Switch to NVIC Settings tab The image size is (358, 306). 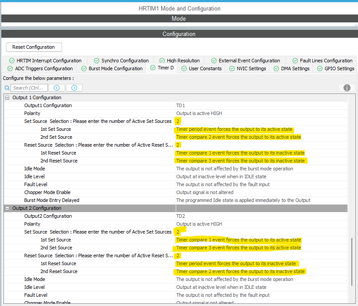tap(247, 68)
